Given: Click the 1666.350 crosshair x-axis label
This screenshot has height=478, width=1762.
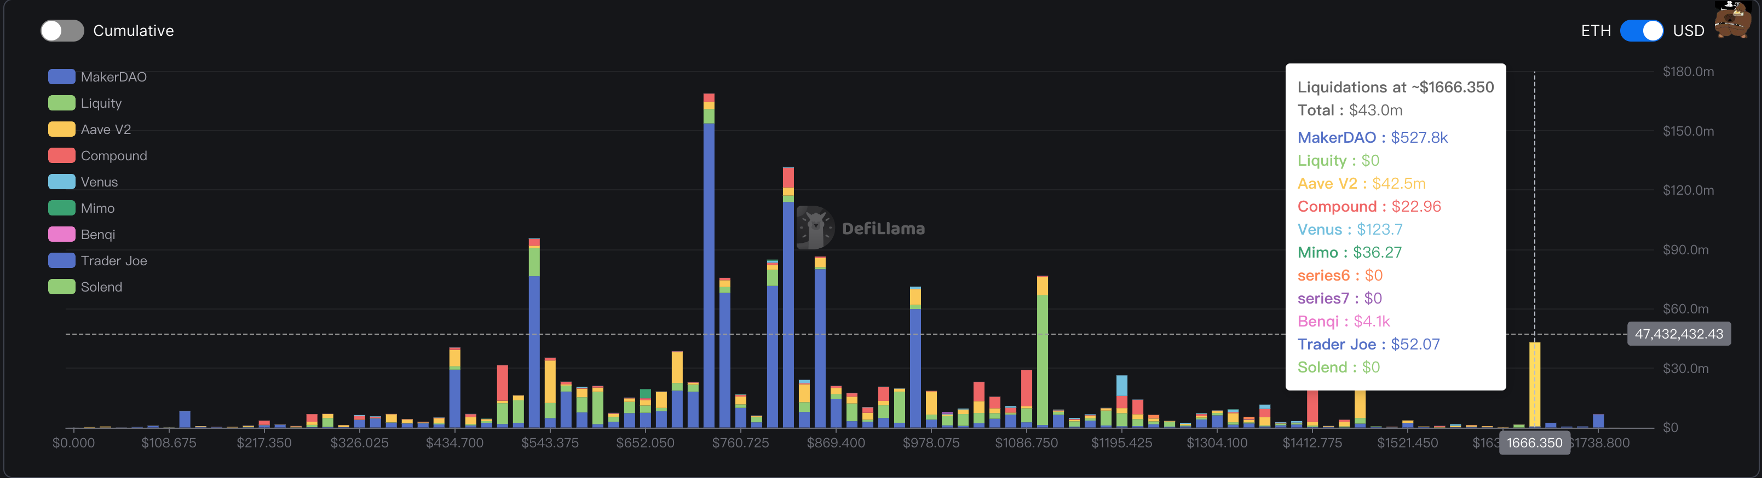Looking at the screenshot, I should (1534, 443).
